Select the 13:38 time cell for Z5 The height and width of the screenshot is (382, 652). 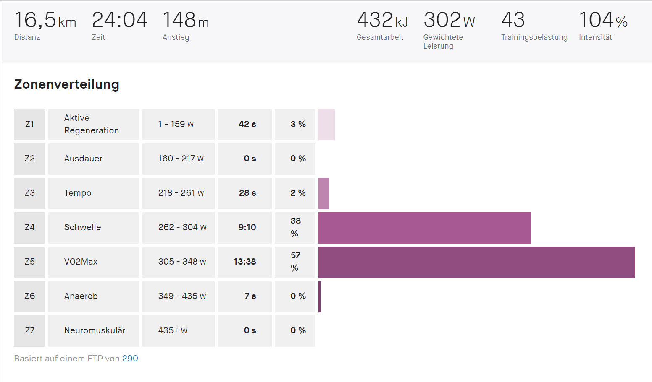244,262
